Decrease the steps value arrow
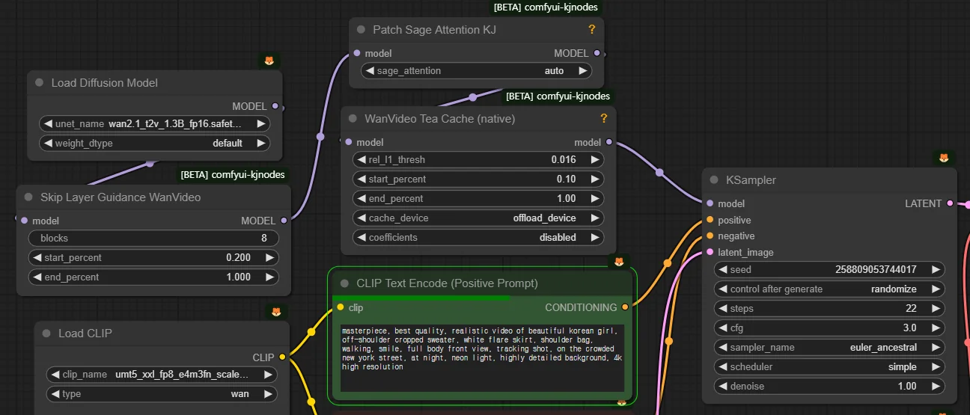The image size is (970, 415). 722,308
